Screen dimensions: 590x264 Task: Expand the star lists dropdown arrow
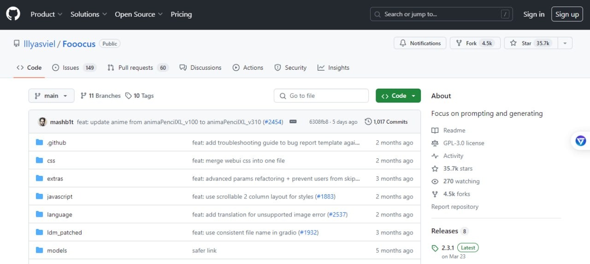tap(565, 43)
